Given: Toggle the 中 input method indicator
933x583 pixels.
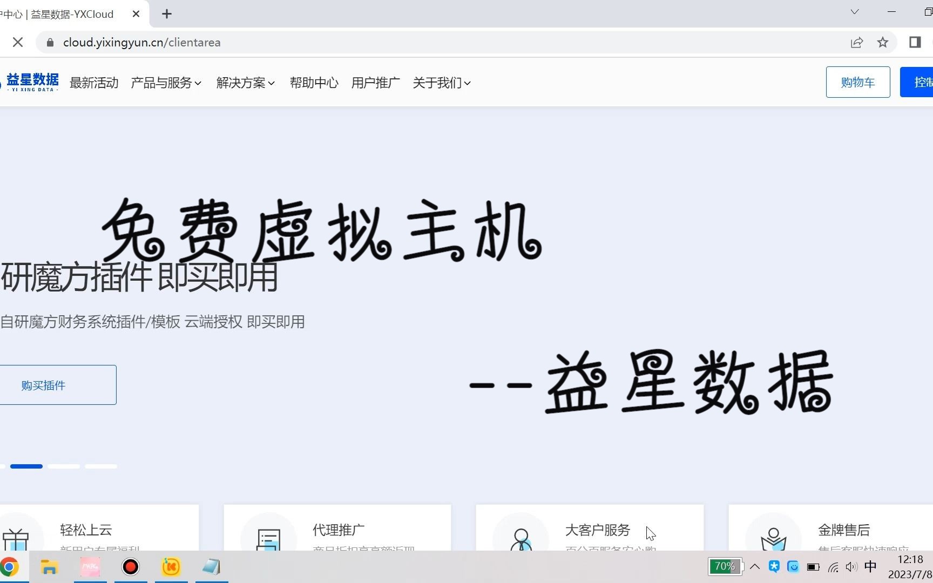Looking at the screenshot, I should point(870,566).
